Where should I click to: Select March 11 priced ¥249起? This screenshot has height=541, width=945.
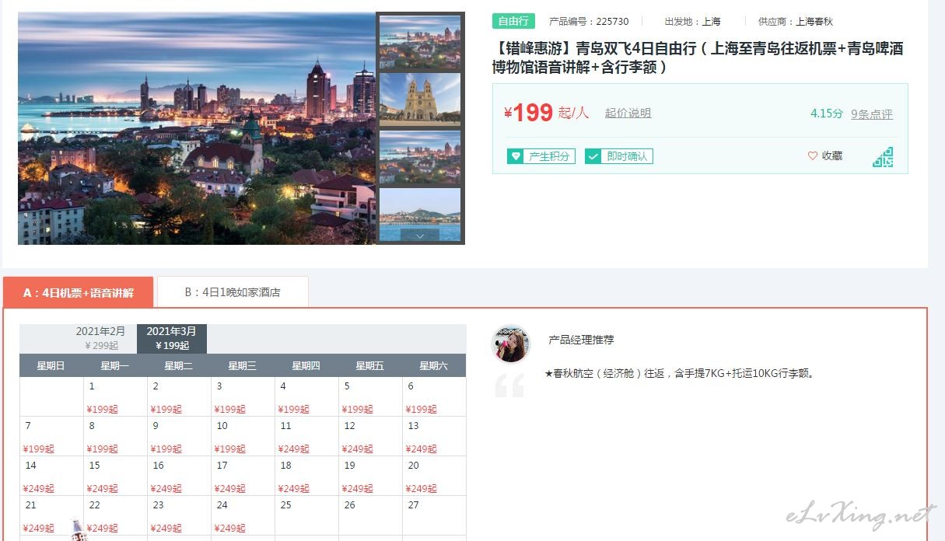point(306,436)
